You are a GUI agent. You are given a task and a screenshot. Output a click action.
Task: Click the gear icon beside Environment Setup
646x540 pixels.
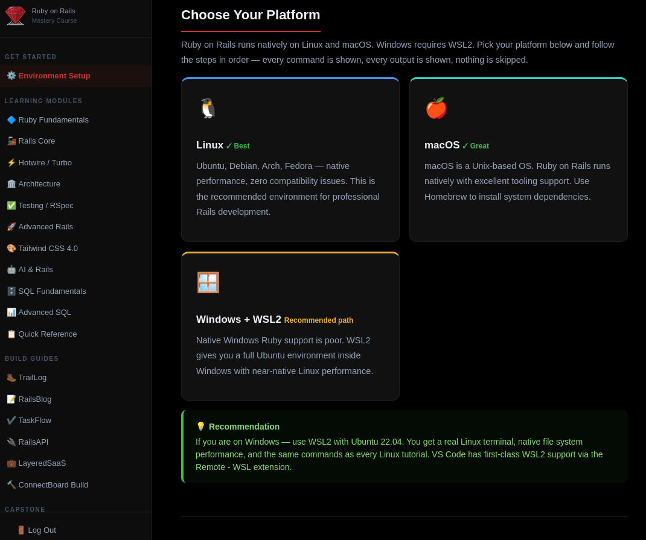coord(11,76)
